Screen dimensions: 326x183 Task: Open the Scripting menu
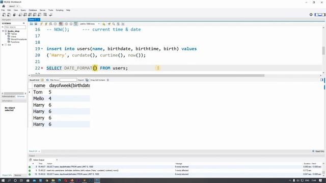point(60,10)
